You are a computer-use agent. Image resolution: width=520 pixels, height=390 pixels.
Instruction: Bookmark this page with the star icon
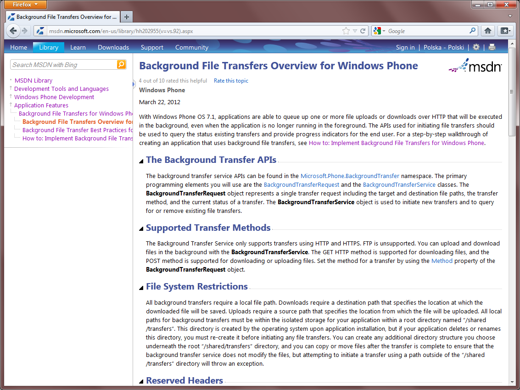(x=346, y=31)
